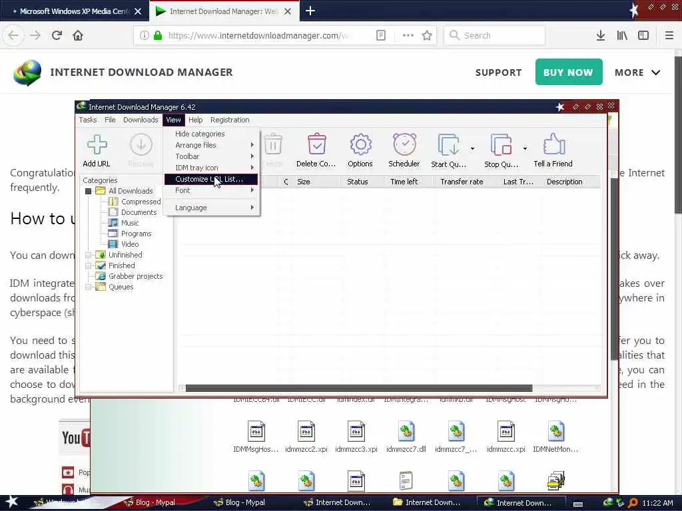Click the IDMNetMon file icon
Screen dimensions: 682x511
click(x=556, y=431)
